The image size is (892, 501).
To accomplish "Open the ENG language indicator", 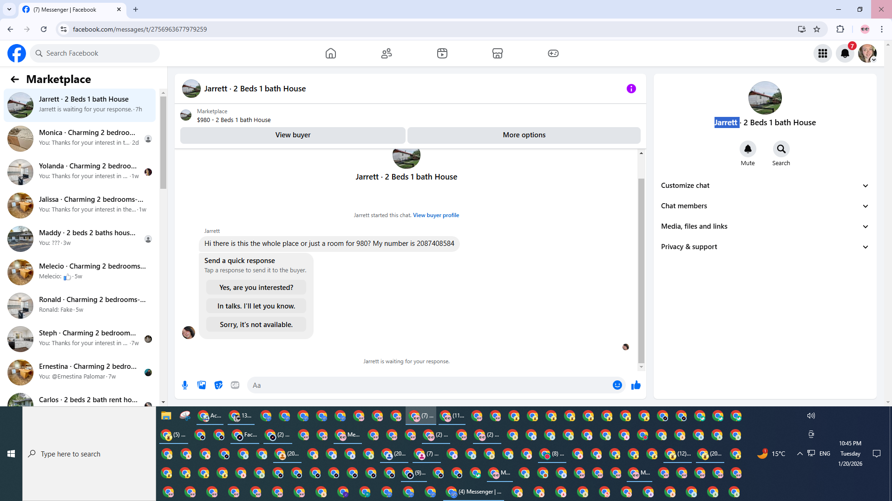I will click(x=825, y=454).
